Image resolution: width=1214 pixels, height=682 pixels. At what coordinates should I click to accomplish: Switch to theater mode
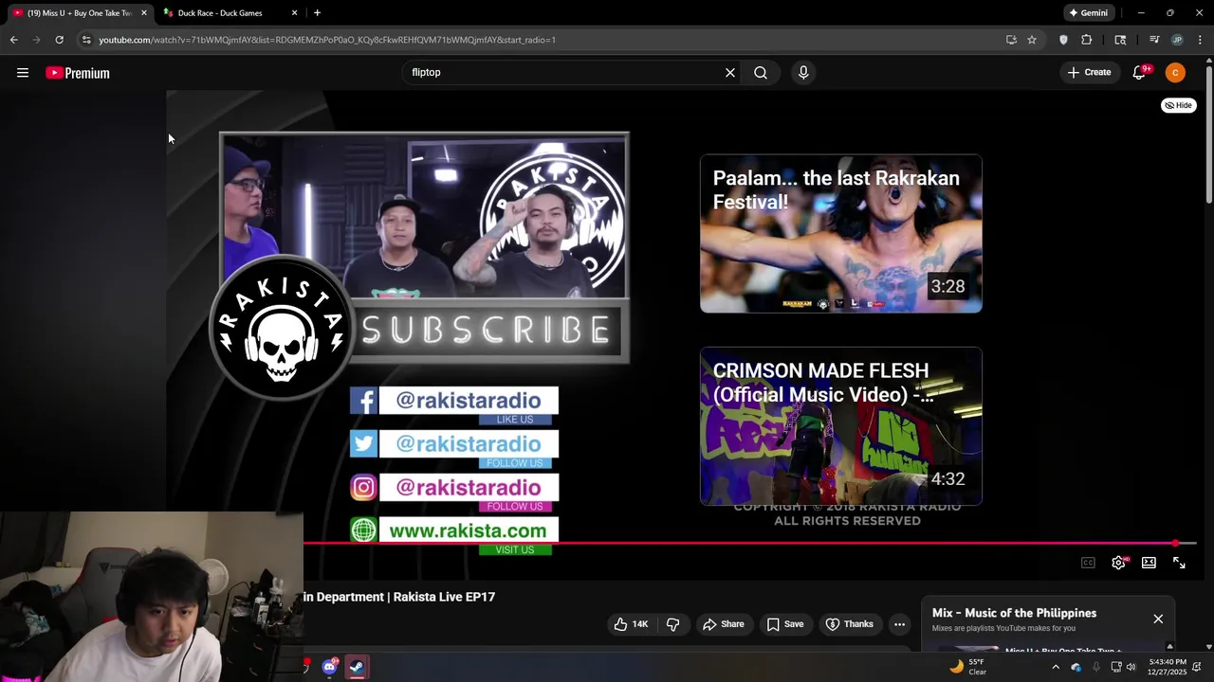[1149, 563]
